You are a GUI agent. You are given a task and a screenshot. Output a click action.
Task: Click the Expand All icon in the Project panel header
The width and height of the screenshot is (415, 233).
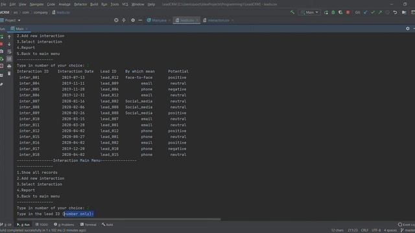pos(124,20)
